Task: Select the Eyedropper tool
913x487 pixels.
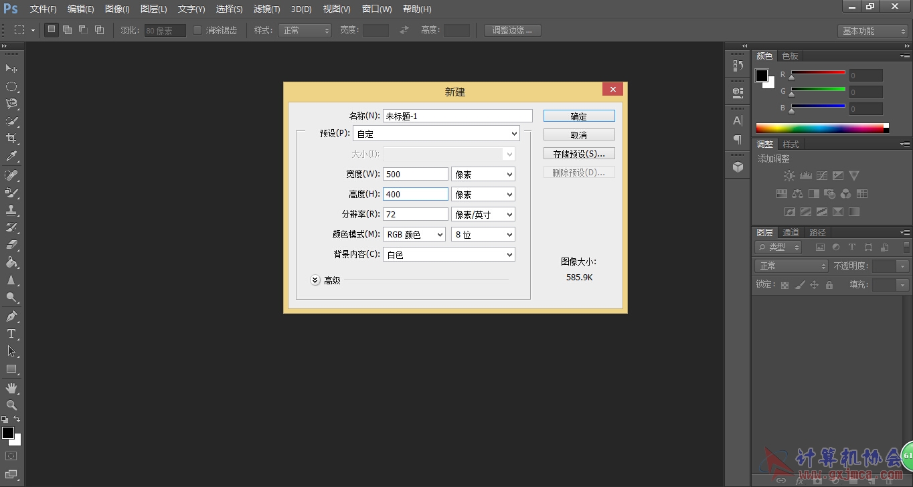Action: tap(11, 156)
